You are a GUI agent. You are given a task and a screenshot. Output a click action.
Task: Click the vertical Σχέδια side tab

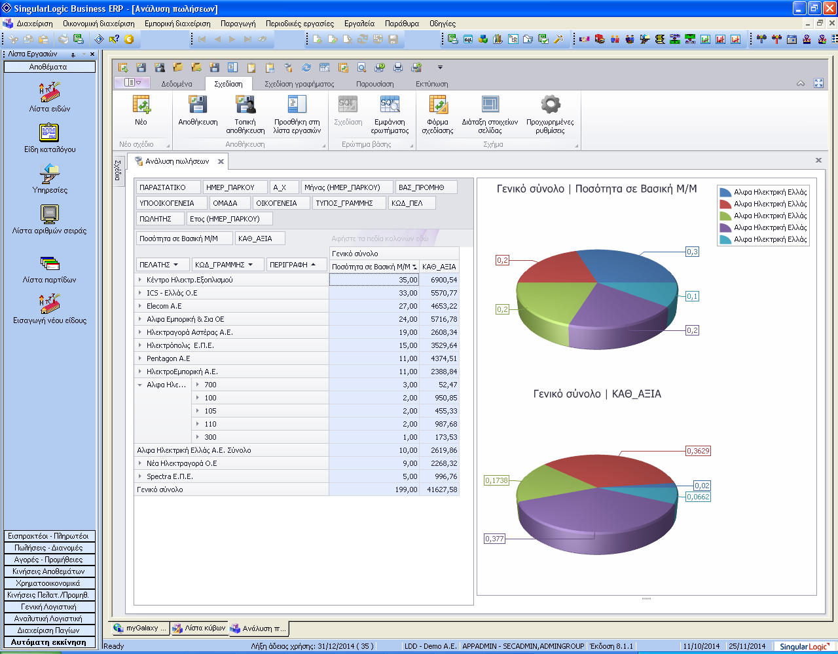coord(118,170)
